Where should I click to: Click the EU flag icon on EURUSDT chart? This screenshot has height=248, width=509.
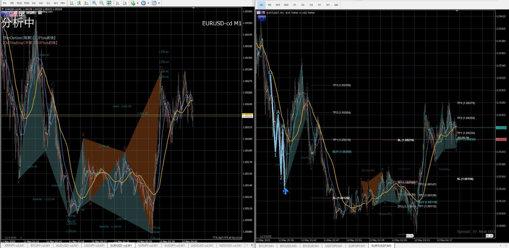[x=262, y=18]
